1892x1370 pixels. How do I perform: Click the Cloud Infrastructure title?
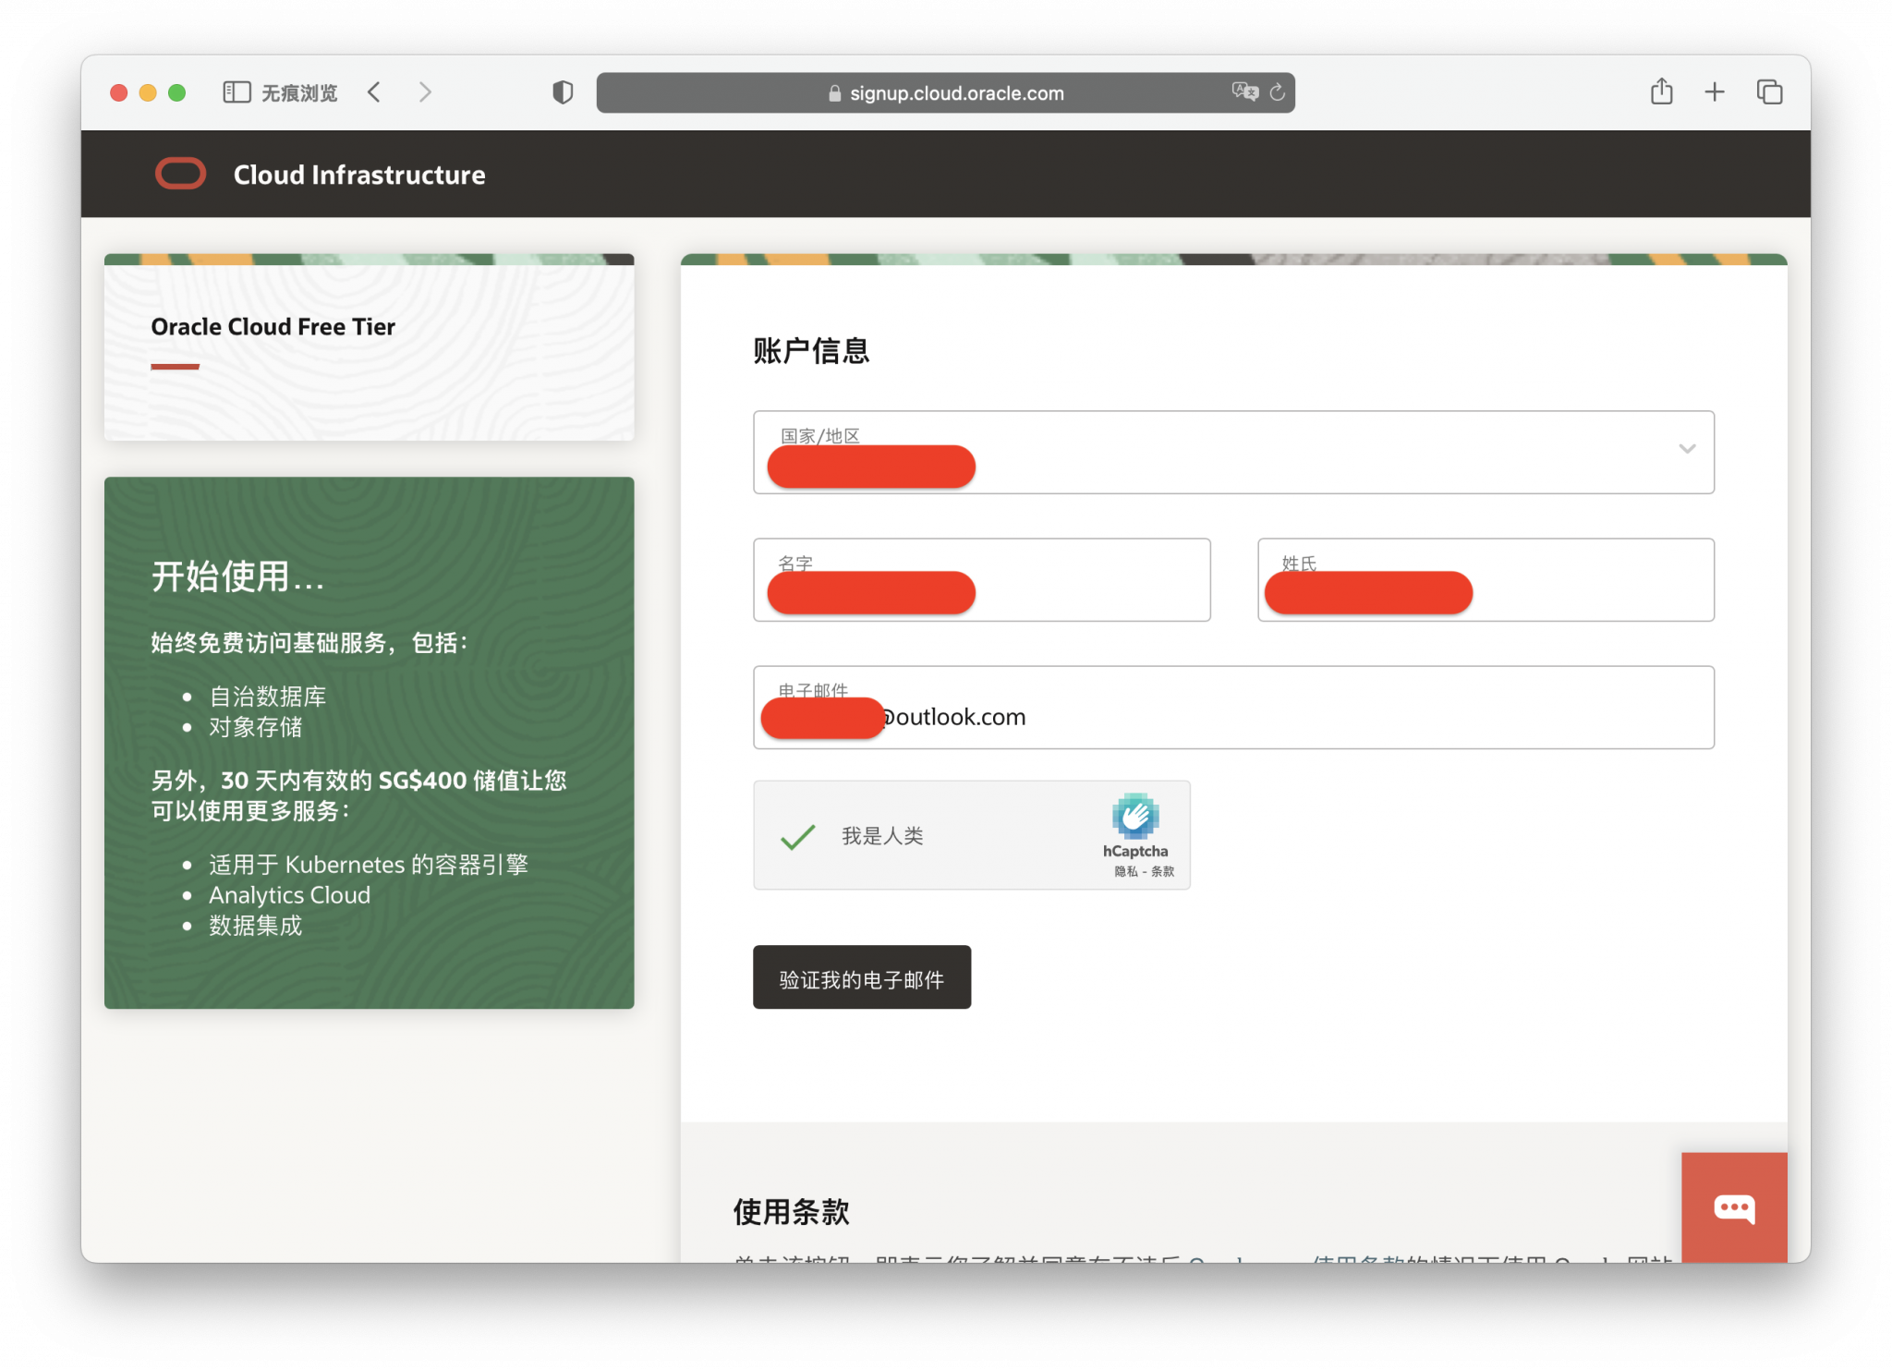tap(359, 175)
